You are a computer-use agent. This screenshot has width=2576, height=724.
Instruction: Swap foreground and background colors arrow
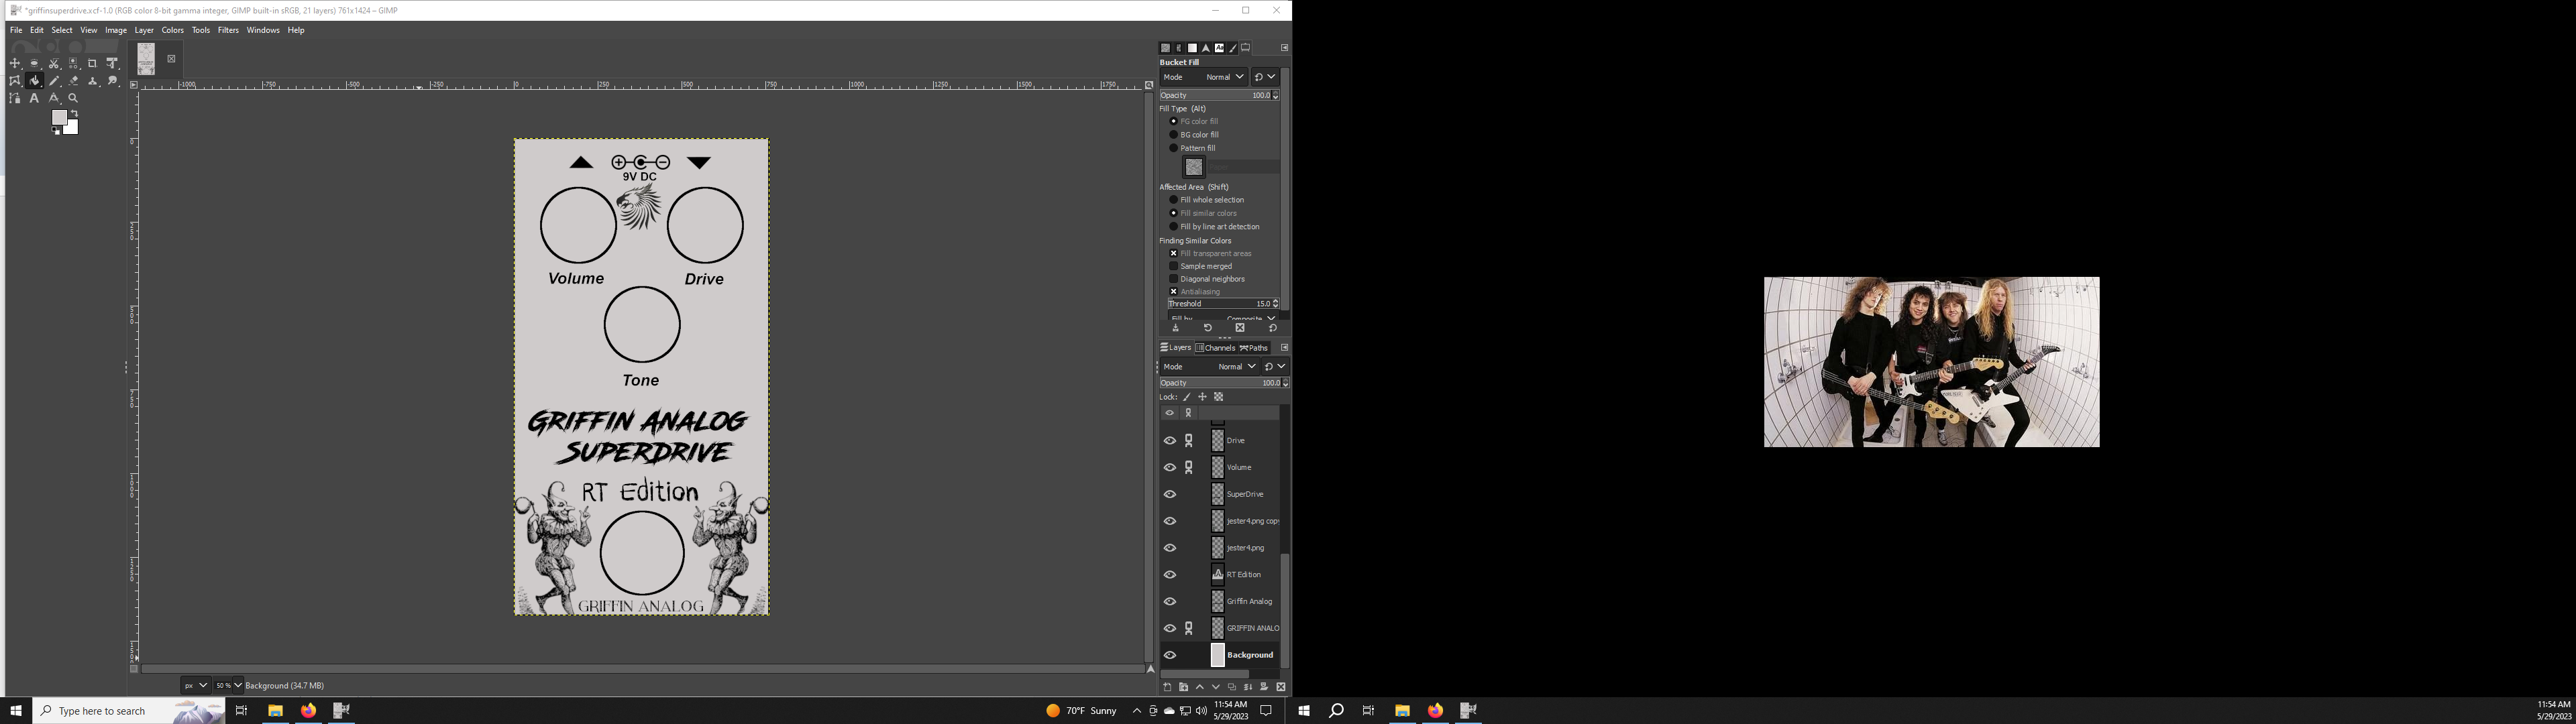click(75, 113)
